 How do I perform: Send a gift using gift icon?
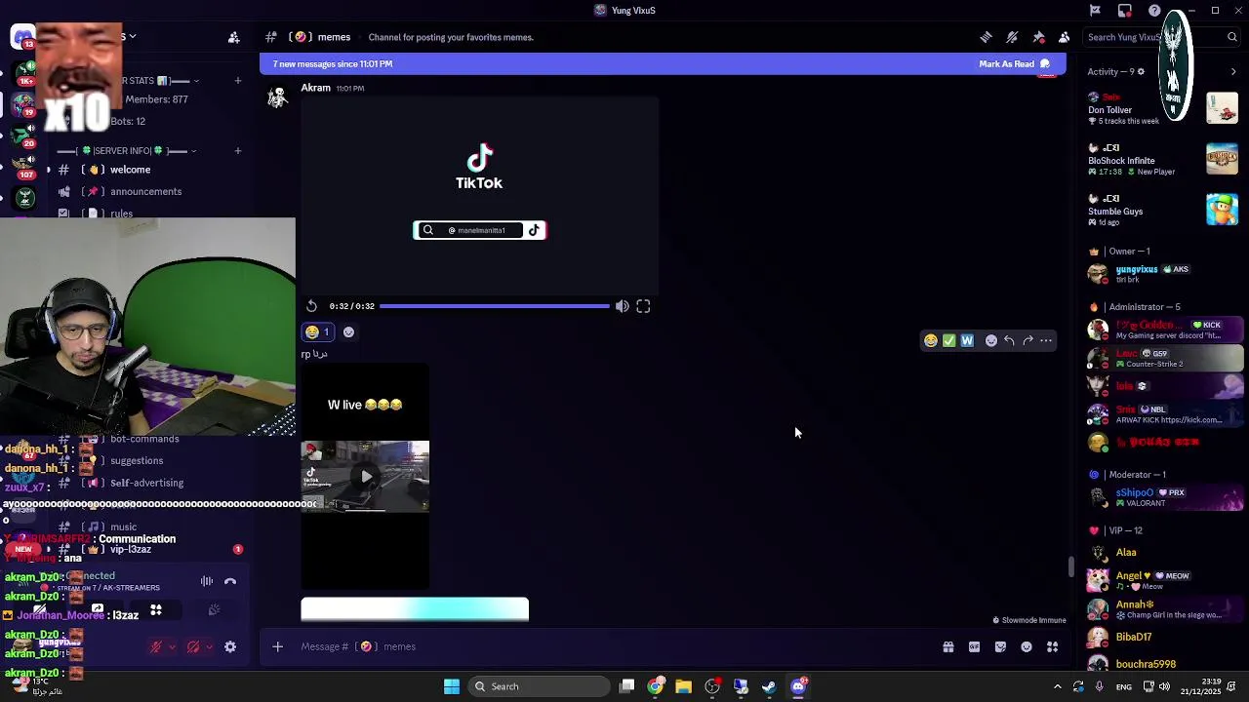point(947,646)
